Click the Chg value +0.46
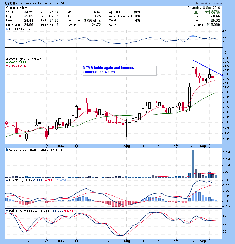 click(x=215, y=16)
